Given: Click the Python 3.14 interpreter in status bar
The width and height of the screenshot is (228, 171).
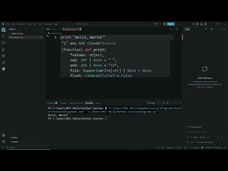Looking at the screenshot, I should (x=214, y=147).
